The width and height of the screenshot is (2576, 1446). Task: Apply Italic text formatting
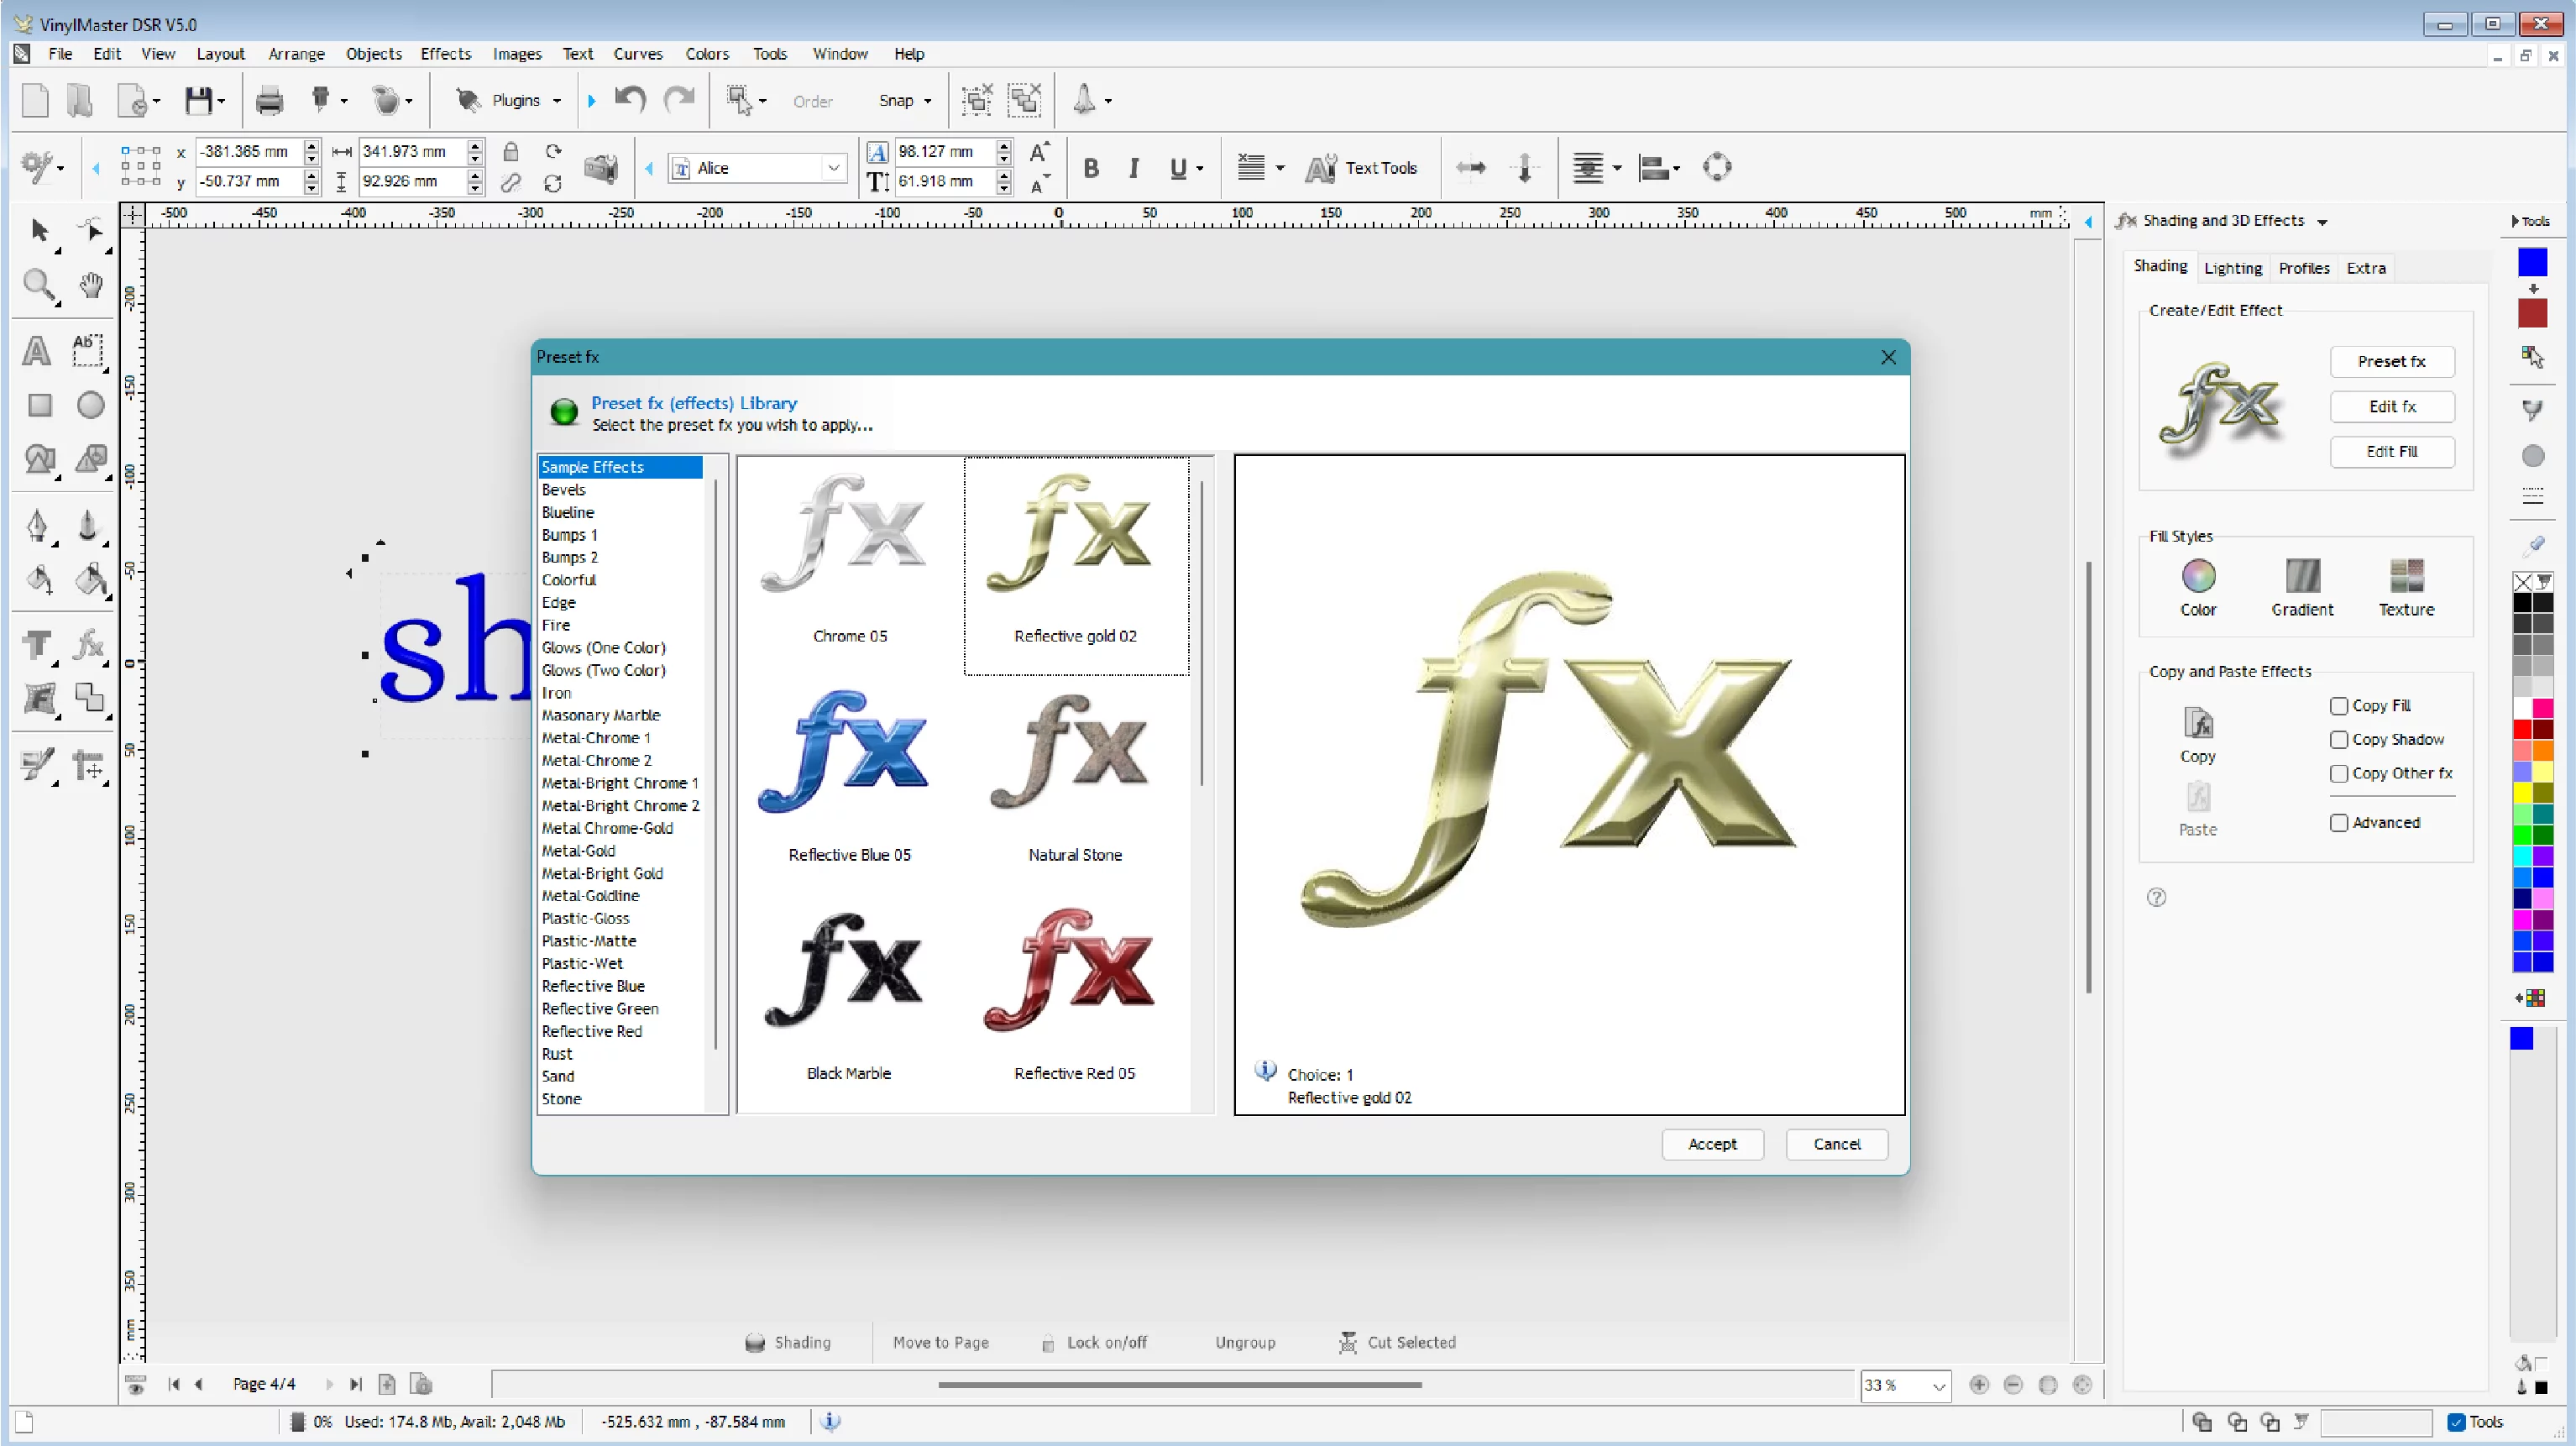pyautogui.click(x=1134, y=168)
